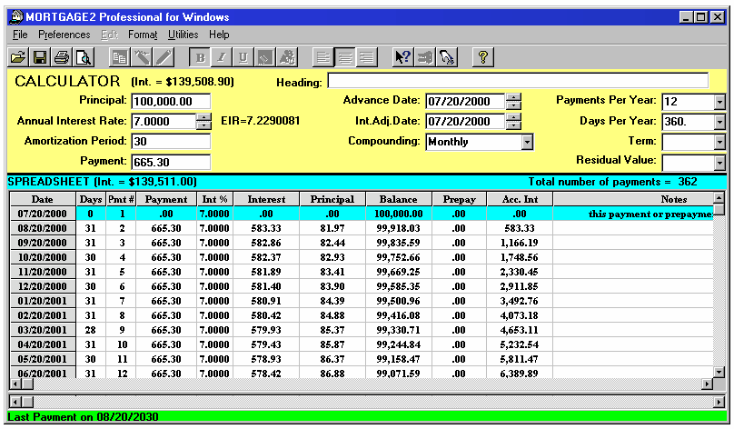
Task: Increase Annual Interest Rate with up spinner
Action: coord(203,116)
